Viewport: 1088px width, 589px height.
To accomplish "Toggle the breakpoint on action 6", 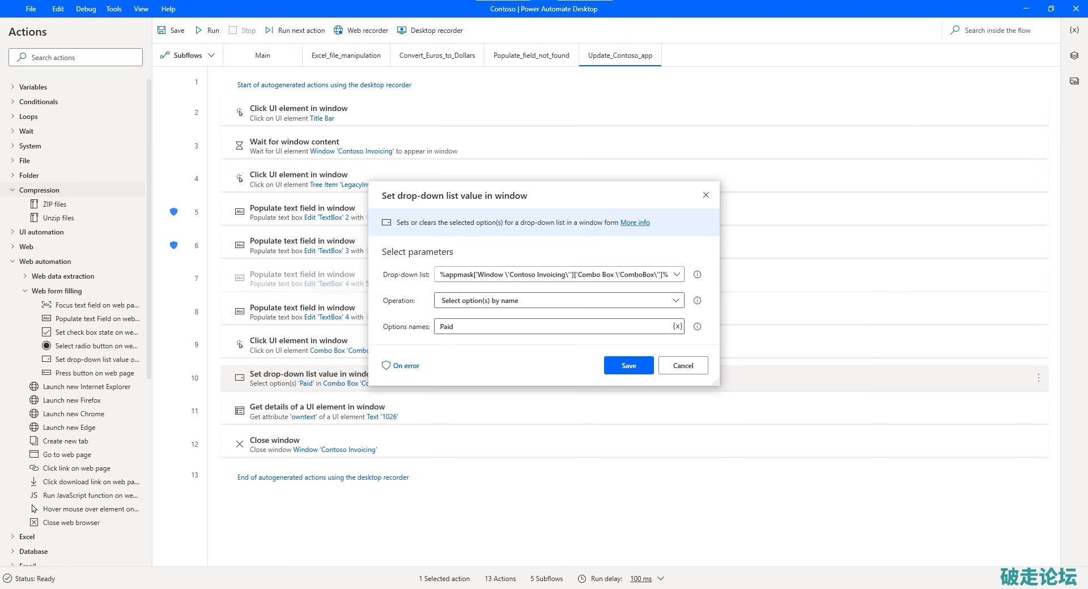I will click(174, 245).
